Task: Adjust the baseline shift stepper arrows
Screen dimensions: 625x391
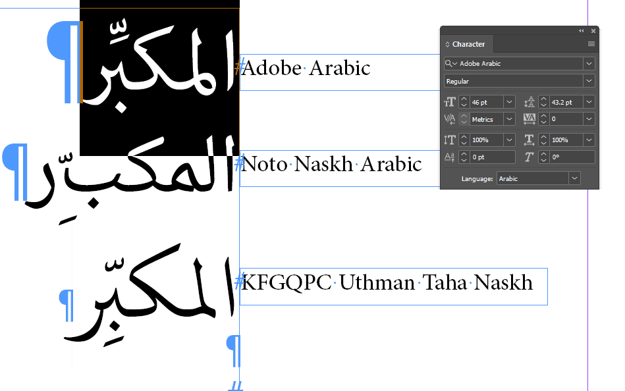Action: [x=464, y=157]
